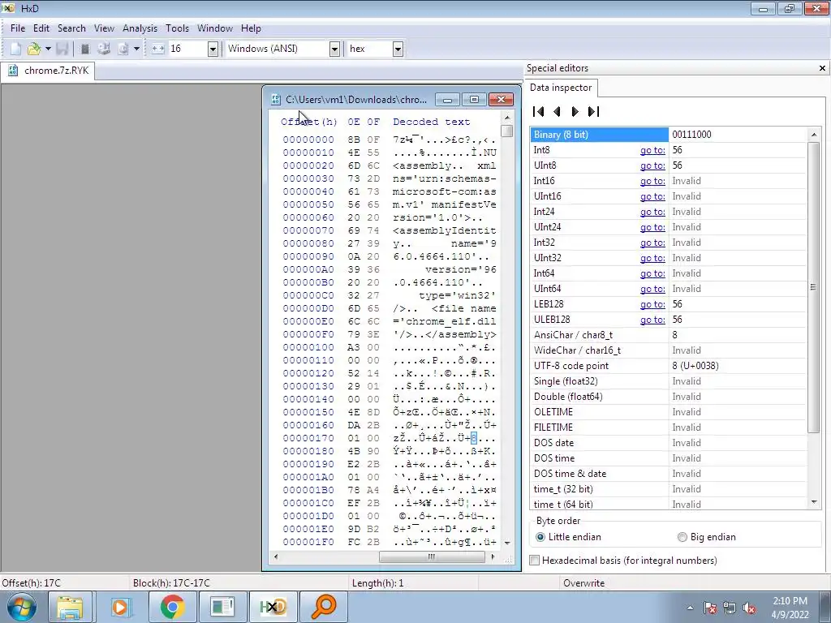
Task: Open the Analysis menu
Action: coord(140,28)
